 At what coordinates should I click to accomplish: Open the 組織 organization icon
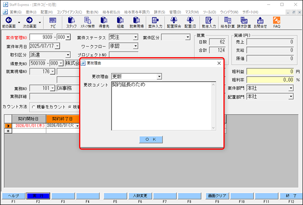120,20
